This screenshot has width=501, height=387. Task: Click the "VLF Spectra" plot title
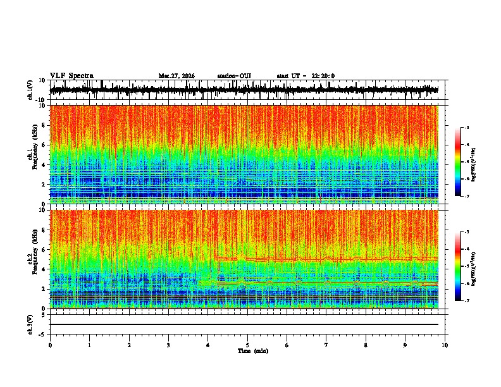(x=71, y=76)
